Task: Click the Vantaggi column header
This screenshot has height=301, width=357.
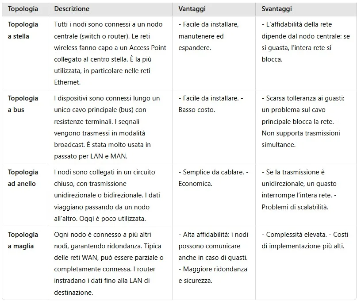Action: [x=192, y=9]
